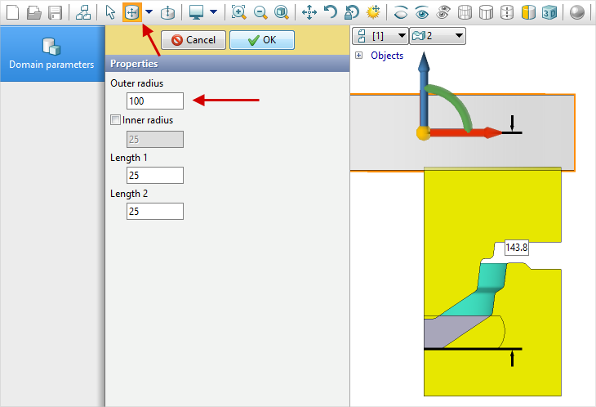The image size is (596, 407).
Task: Click the zoom in magnifier icon
Action: point(238,12)
